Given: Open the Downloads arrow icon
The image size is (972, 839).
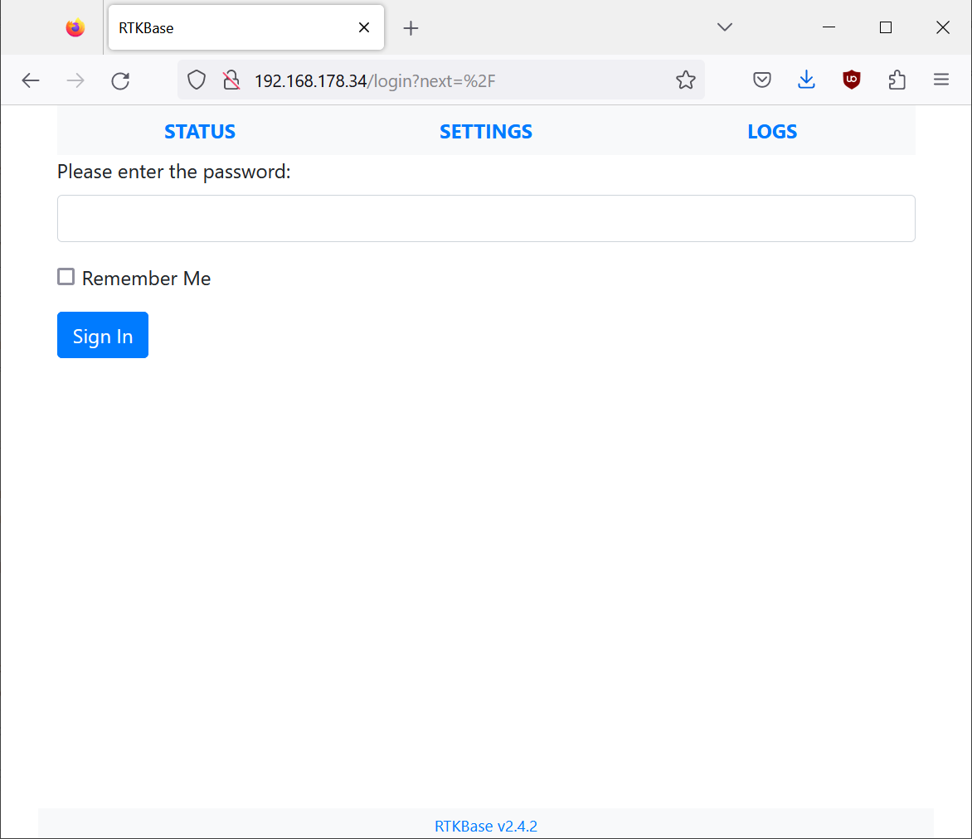Looking at the screenshot, I should tap(806, 80).
